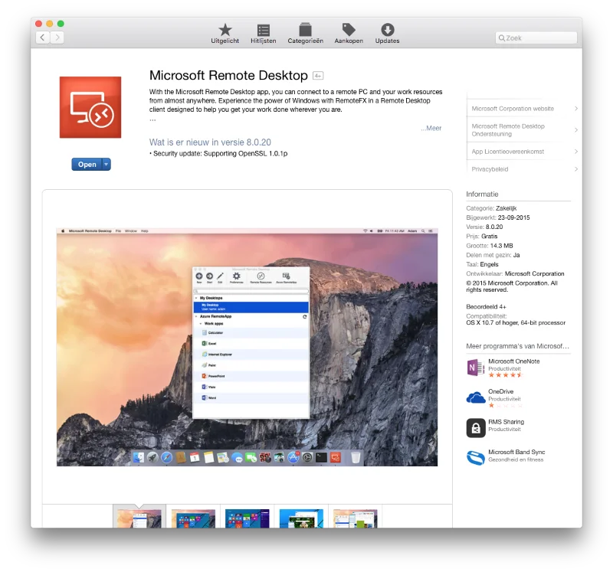613x572 pixels.
Task: Select the second screenshot thumbnail
Action: (x=193, y=518)
